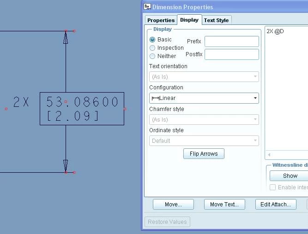Toggle the Enable intersection checkbox
308x234 pixels.
click(x=272, y=187)
